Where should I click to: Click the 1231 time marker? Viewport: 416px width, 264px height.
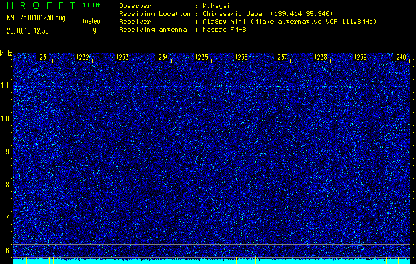pos(43,58)
